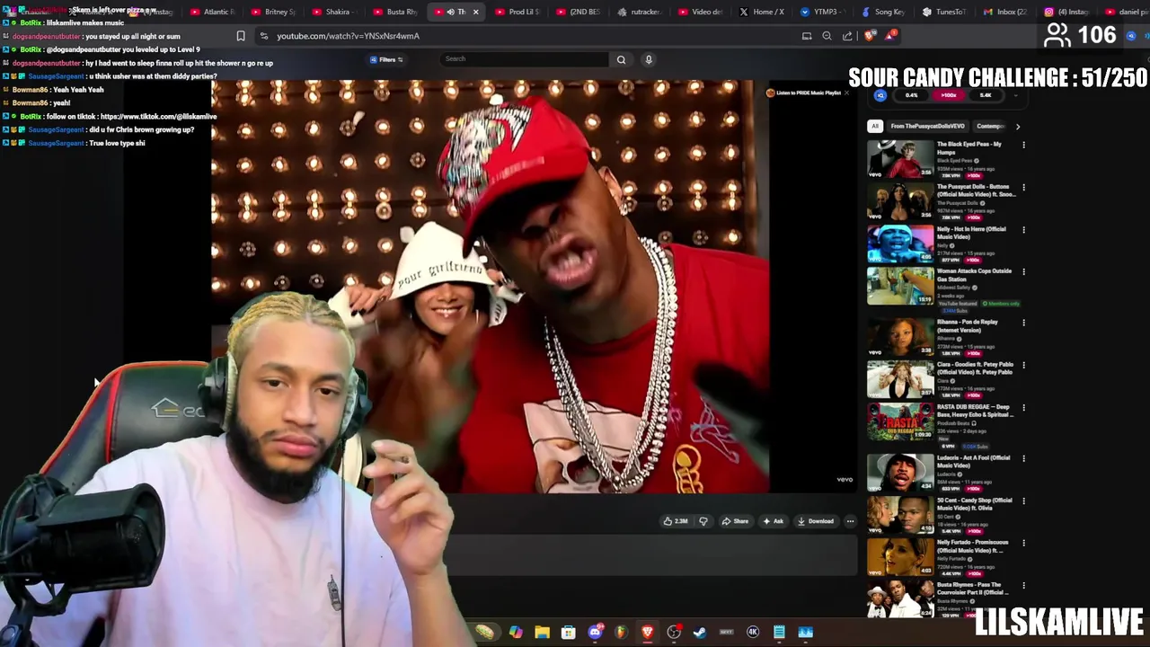Like the video with thumbs up
Image resolution: width=1150 pixels, height=647 pixels.
coord(675,521)
